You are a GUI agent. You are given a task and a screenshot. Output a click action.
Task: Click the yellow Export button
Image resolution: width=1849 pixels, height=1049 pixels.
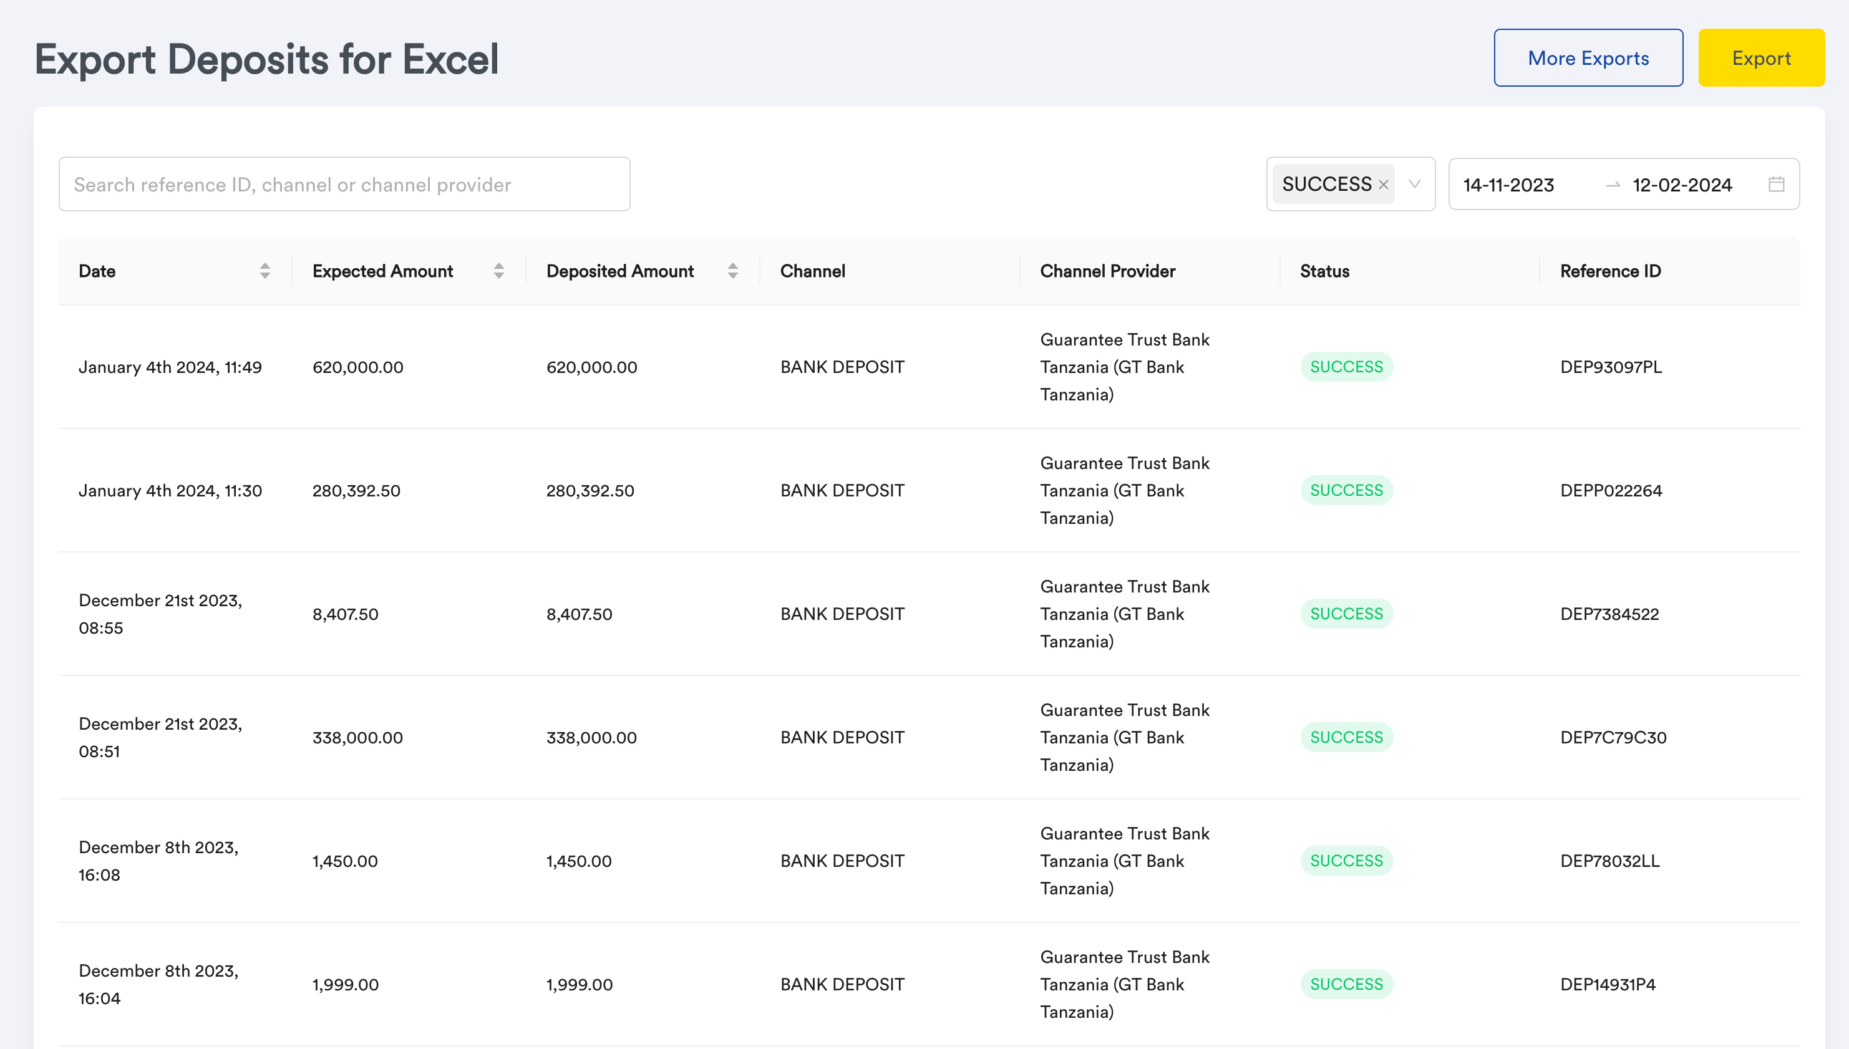(1760, 57)
